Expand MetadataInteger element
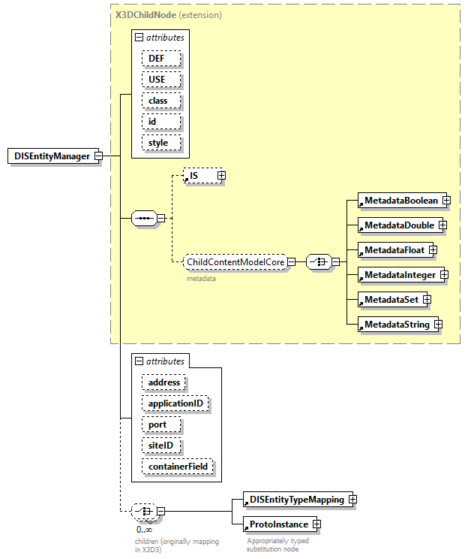Image resolution: width=468 pixels, height=559 pixels. pyautogui.click(x=444, y=275)
